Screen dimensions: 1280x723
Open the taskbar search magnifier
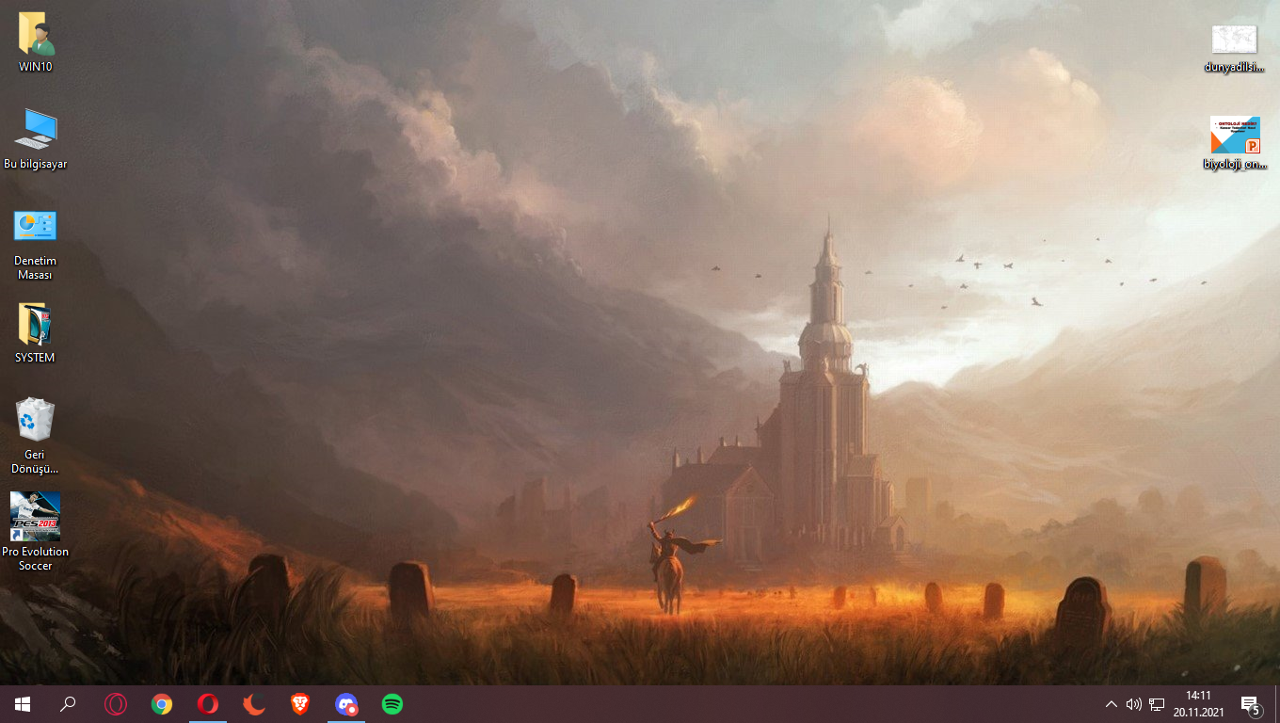pyautogui.click(x=68, y=704)
